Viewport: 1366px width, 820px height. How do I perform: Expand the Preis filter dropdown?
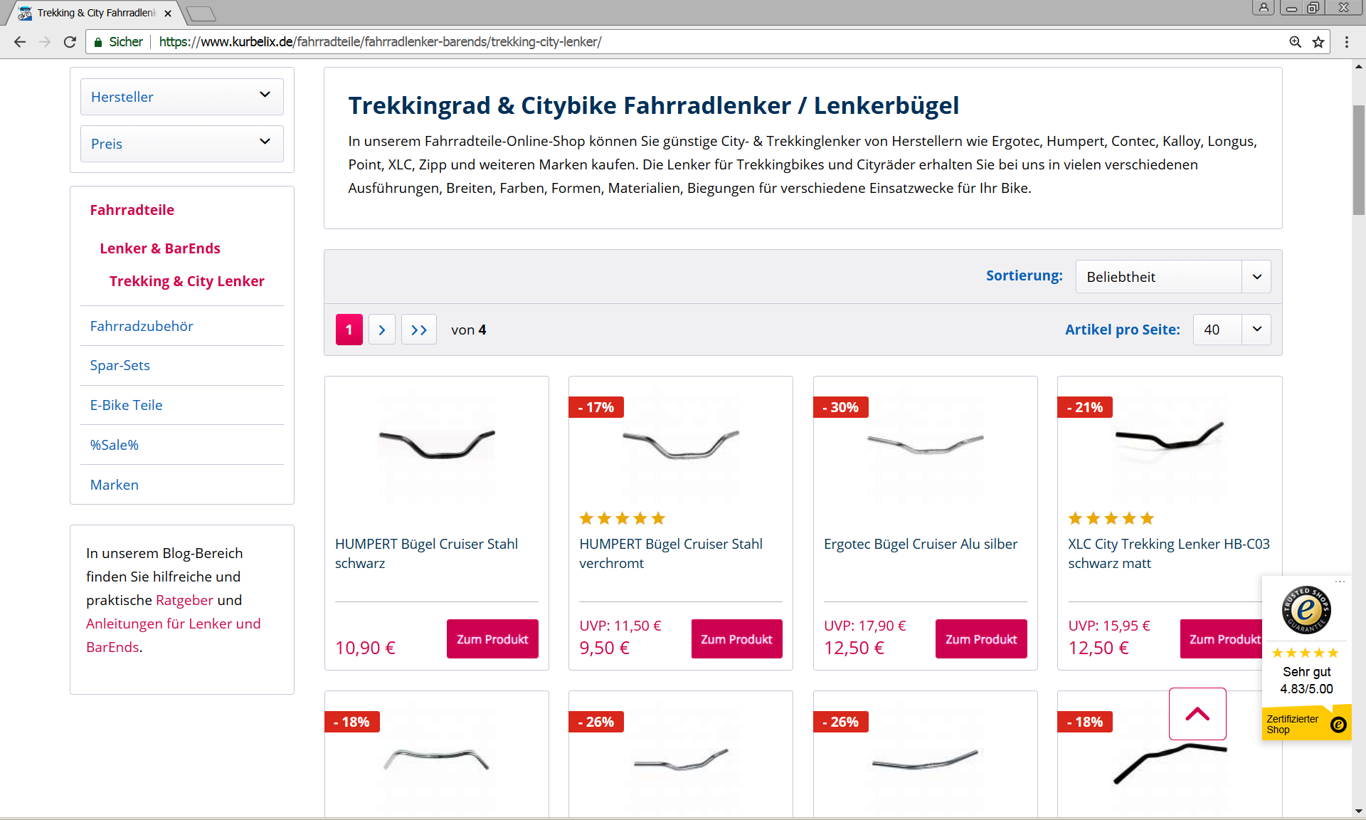click(x=182, y=144)
